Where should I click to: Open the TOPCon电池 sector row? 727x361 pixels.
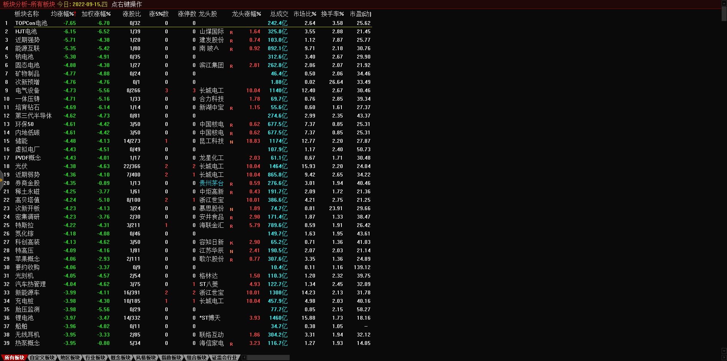pos(31,23)
